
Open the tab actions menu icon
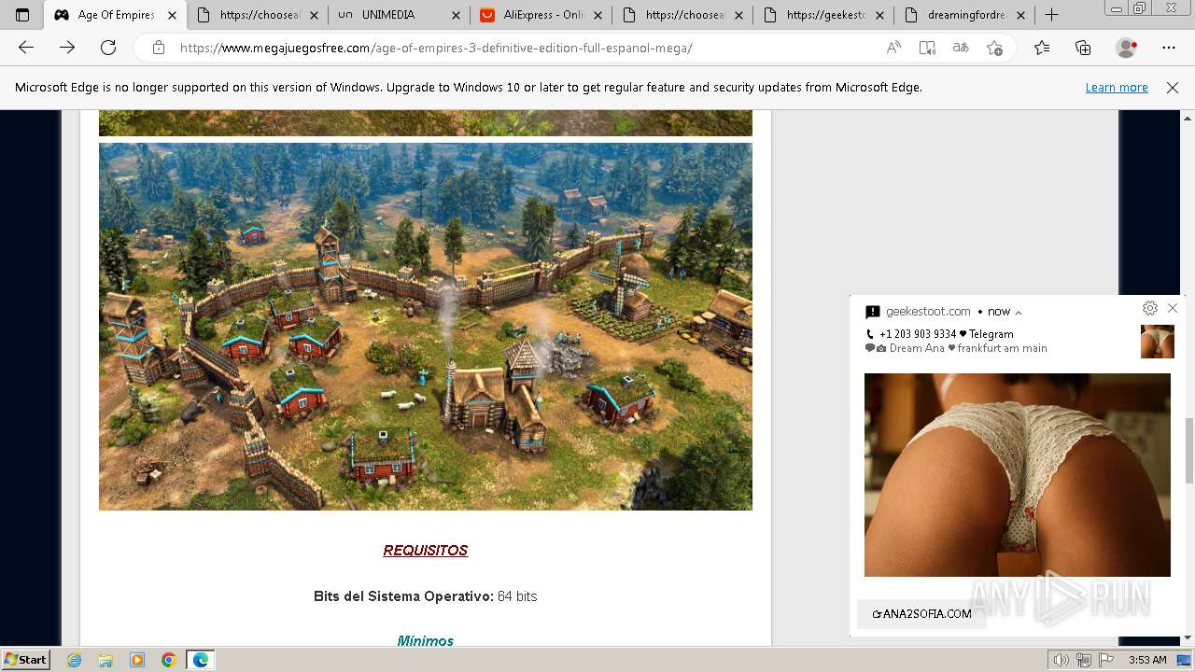pyautogui.click(x=22, y=15)
